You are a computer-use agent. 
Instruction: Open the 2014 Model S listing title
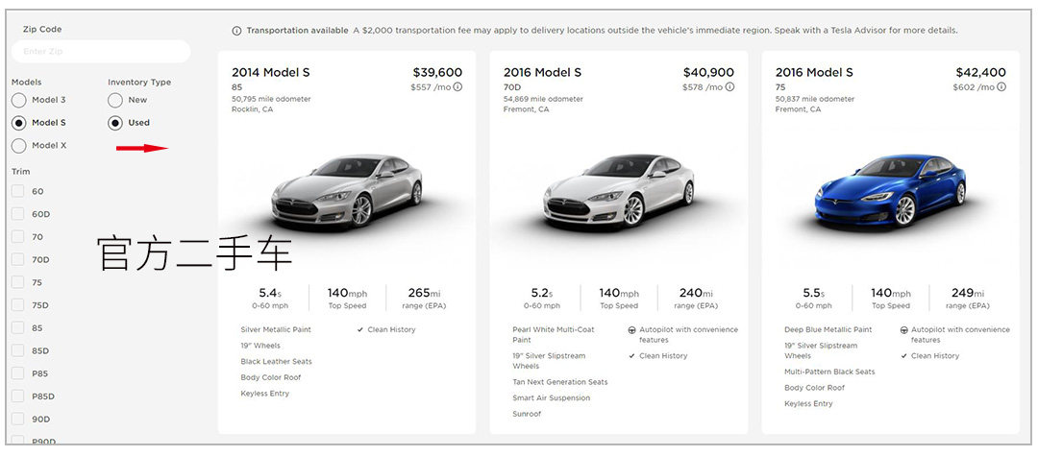click(270, 73)
